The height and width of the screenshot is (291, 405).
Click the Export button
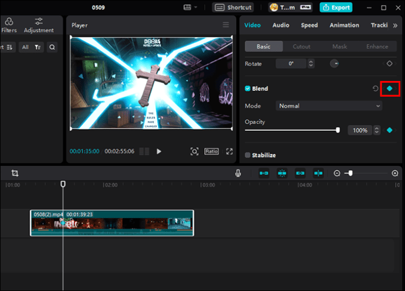[x=336, y=8]
